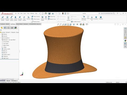The height and width of the screenshot is (95, 127).
Task: Click the Save icon
Action: click(x=49, y=13)
